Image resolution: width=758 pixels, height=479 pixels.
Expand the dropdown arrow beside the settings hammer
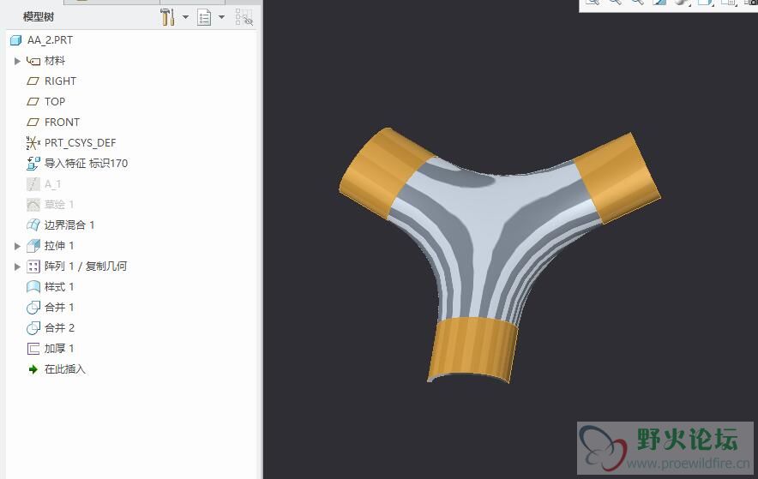point(185,17)
